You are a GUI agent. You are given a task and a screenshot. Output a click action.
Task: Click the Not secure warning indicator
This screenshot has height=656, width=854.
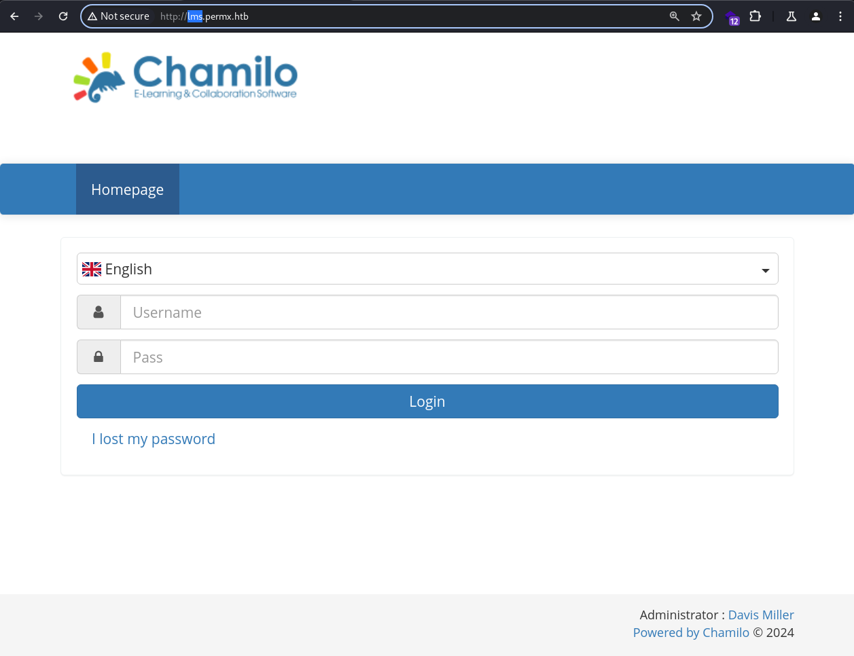(118, 16)
